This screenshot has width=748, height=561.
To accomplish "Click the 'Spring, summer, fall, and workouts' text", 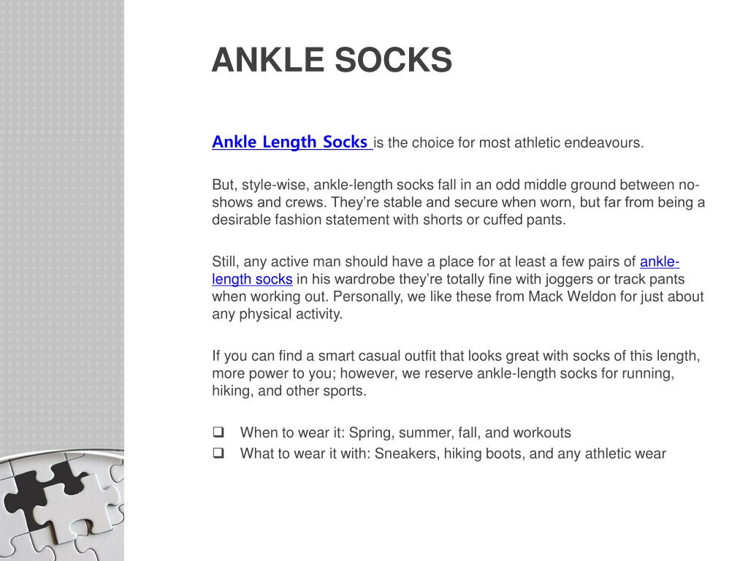I will [460, 432].
